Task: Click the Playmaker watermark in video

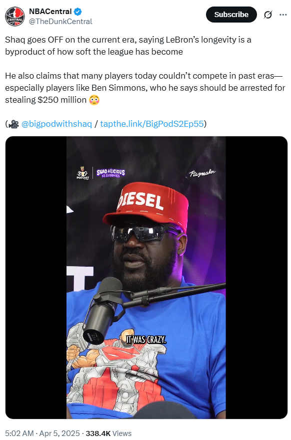Action: tap(202, 173)
